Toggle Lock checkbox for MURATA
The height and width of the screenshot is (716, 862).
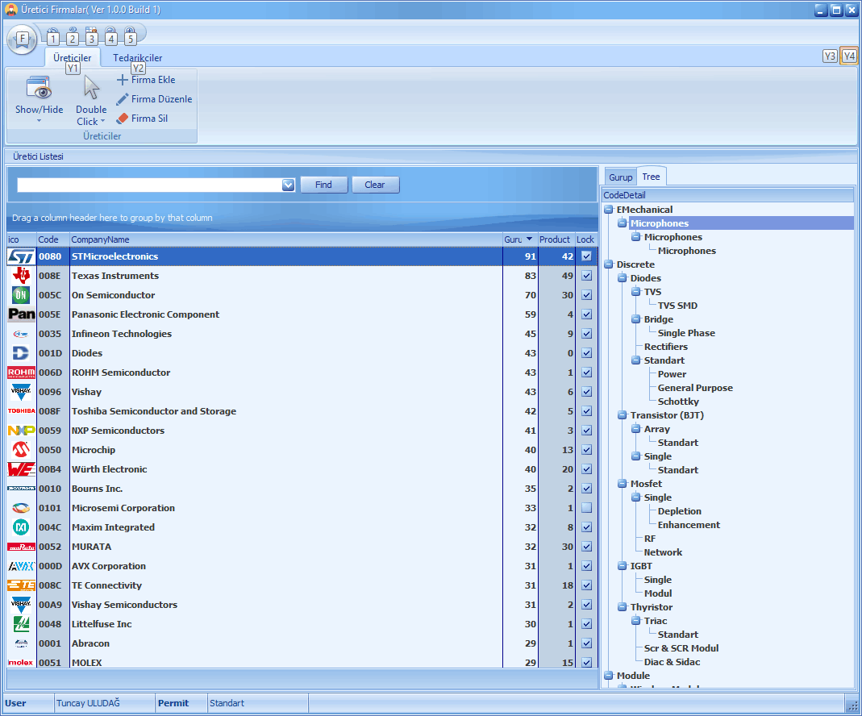click(x=586, y=547)
